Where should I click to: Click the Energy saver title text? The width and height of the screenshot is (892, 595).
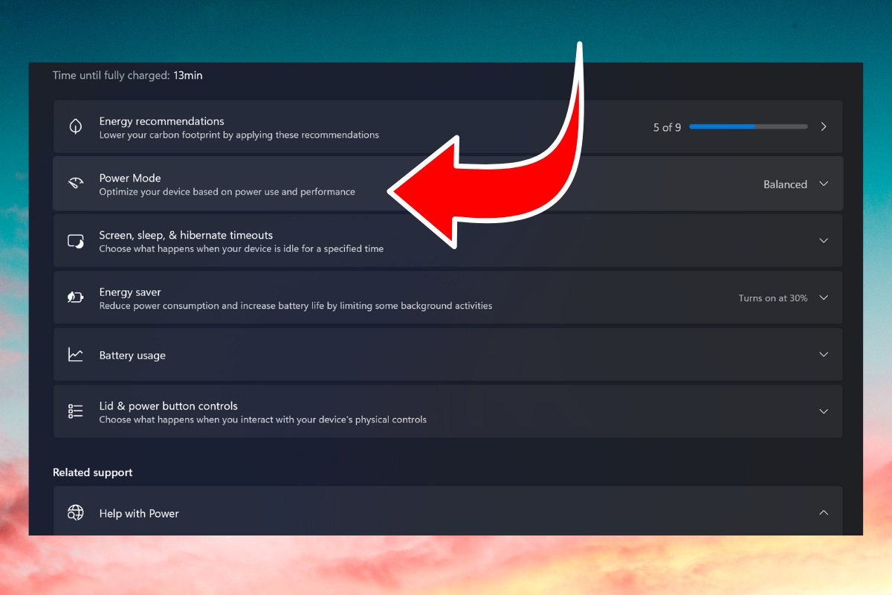click(130, 292)
